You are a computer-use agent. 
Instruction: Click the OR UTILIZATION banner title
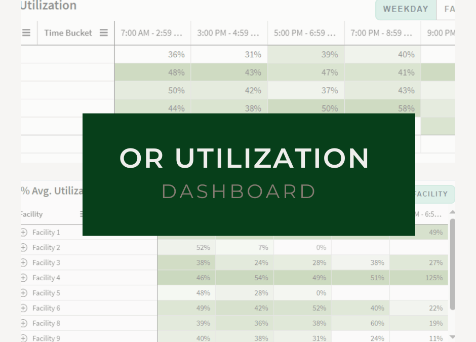244,158
